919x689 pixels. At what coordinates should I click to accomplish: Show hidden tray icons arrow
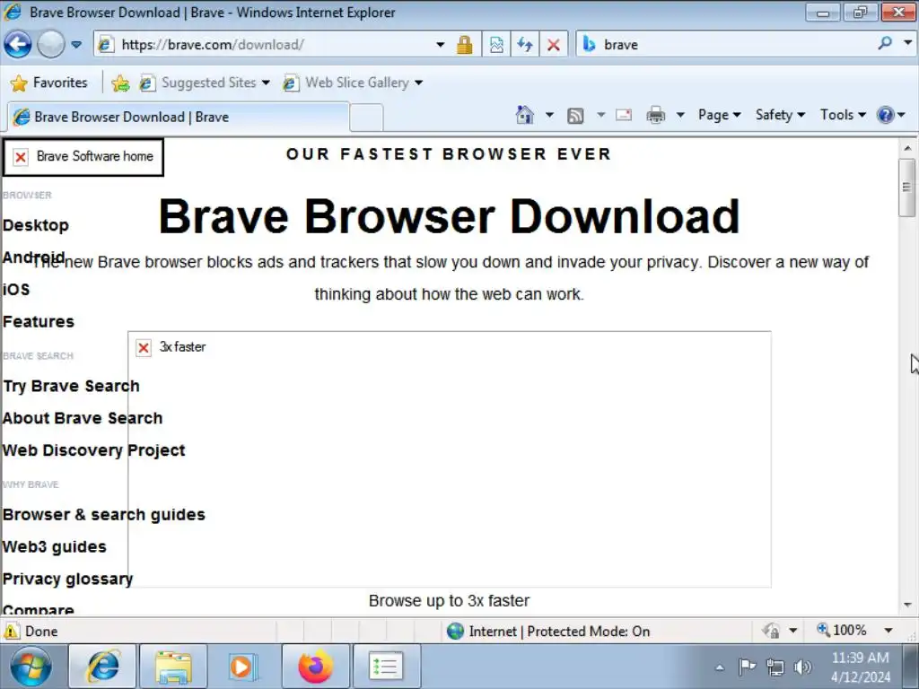[720, 667]
